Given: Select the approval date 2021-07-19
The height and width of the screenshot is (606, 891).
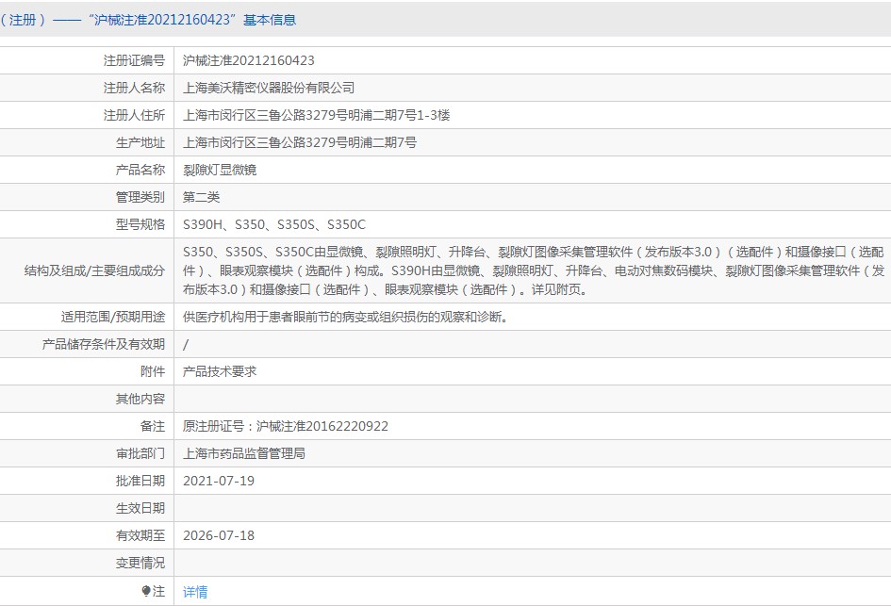Looking at the screenshot, I should 219,481.
